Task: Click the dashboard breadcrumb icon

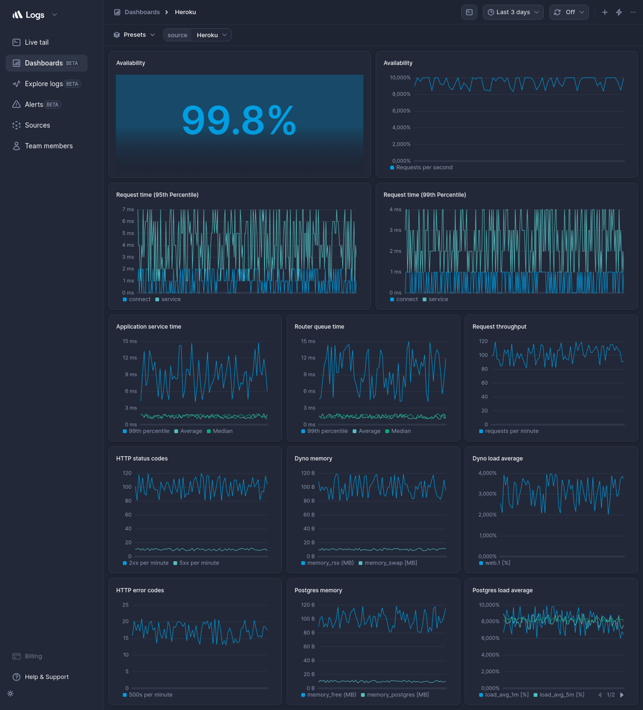Action: [117, 12]
